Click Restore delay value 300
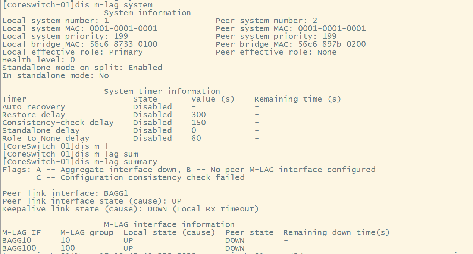The width and height of the screenshot is (473, 254). click(x=198, y=115)
